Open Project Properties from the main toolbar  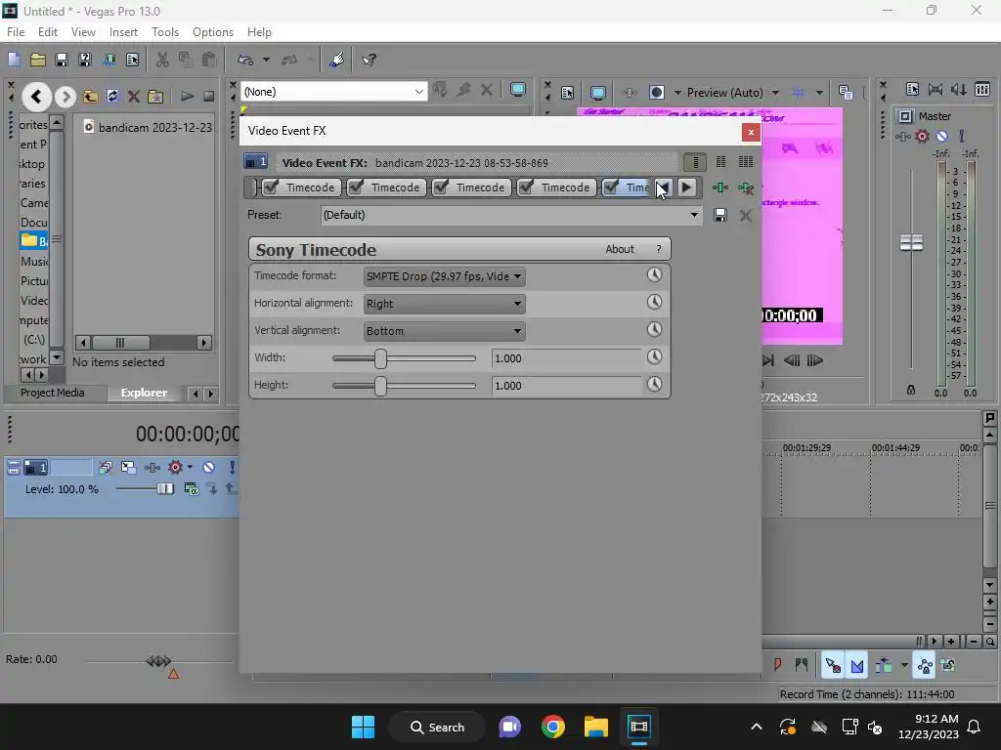[x=132, y=60]
